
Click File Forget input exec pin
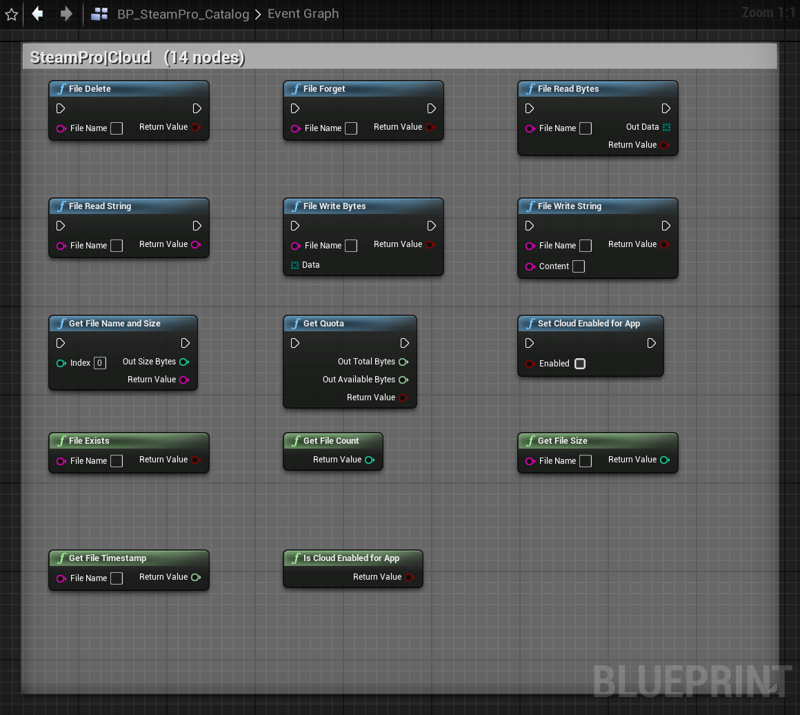coord(295,108)
